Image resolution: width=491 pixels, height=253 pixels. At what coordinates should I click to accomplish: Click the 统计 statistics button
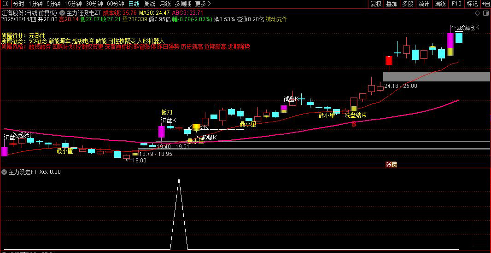coord(424,4)
